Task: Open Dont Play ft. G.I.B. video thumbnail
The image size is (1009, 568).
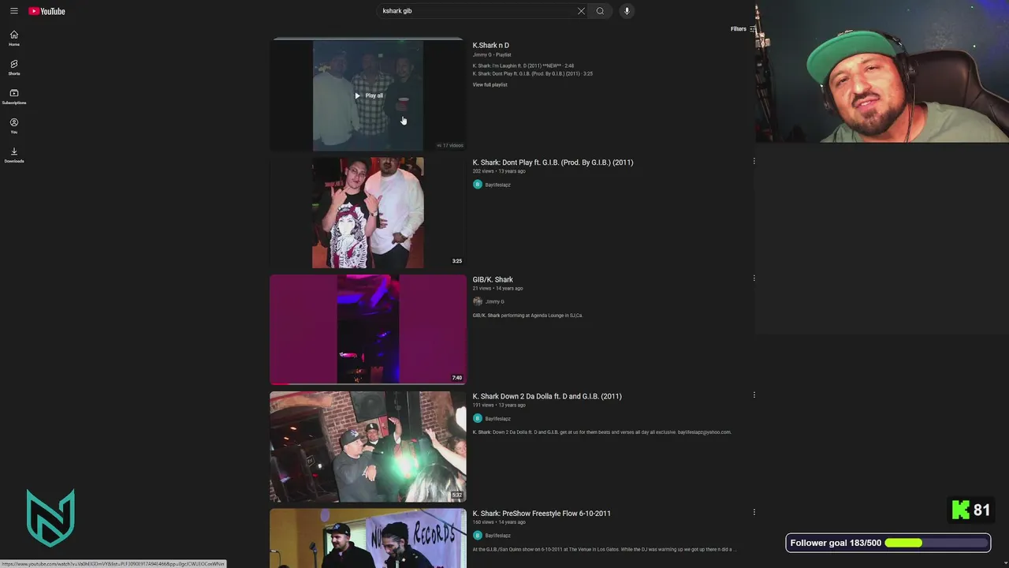Action: (x=368, y=212)
